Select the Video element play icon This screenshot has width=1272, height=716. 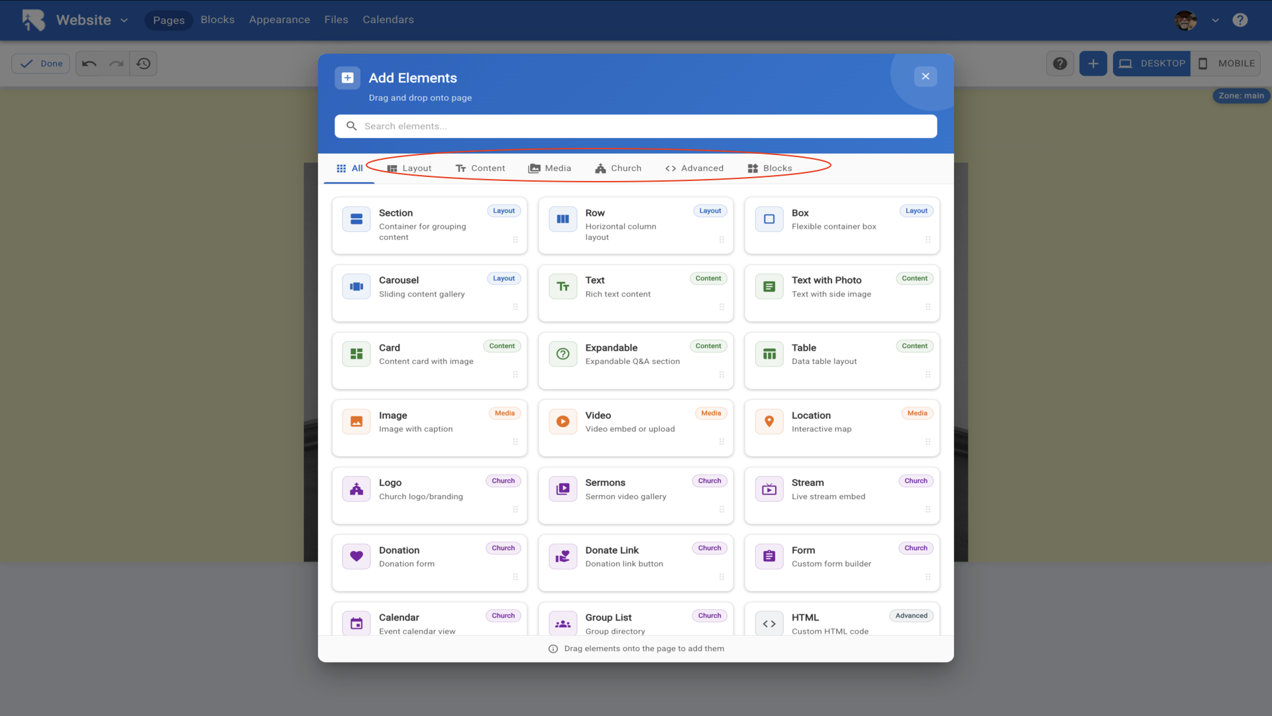click(x=562, y=422)
